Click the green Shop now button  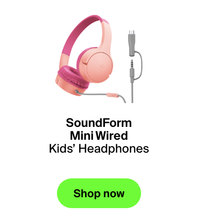[99, 193]
